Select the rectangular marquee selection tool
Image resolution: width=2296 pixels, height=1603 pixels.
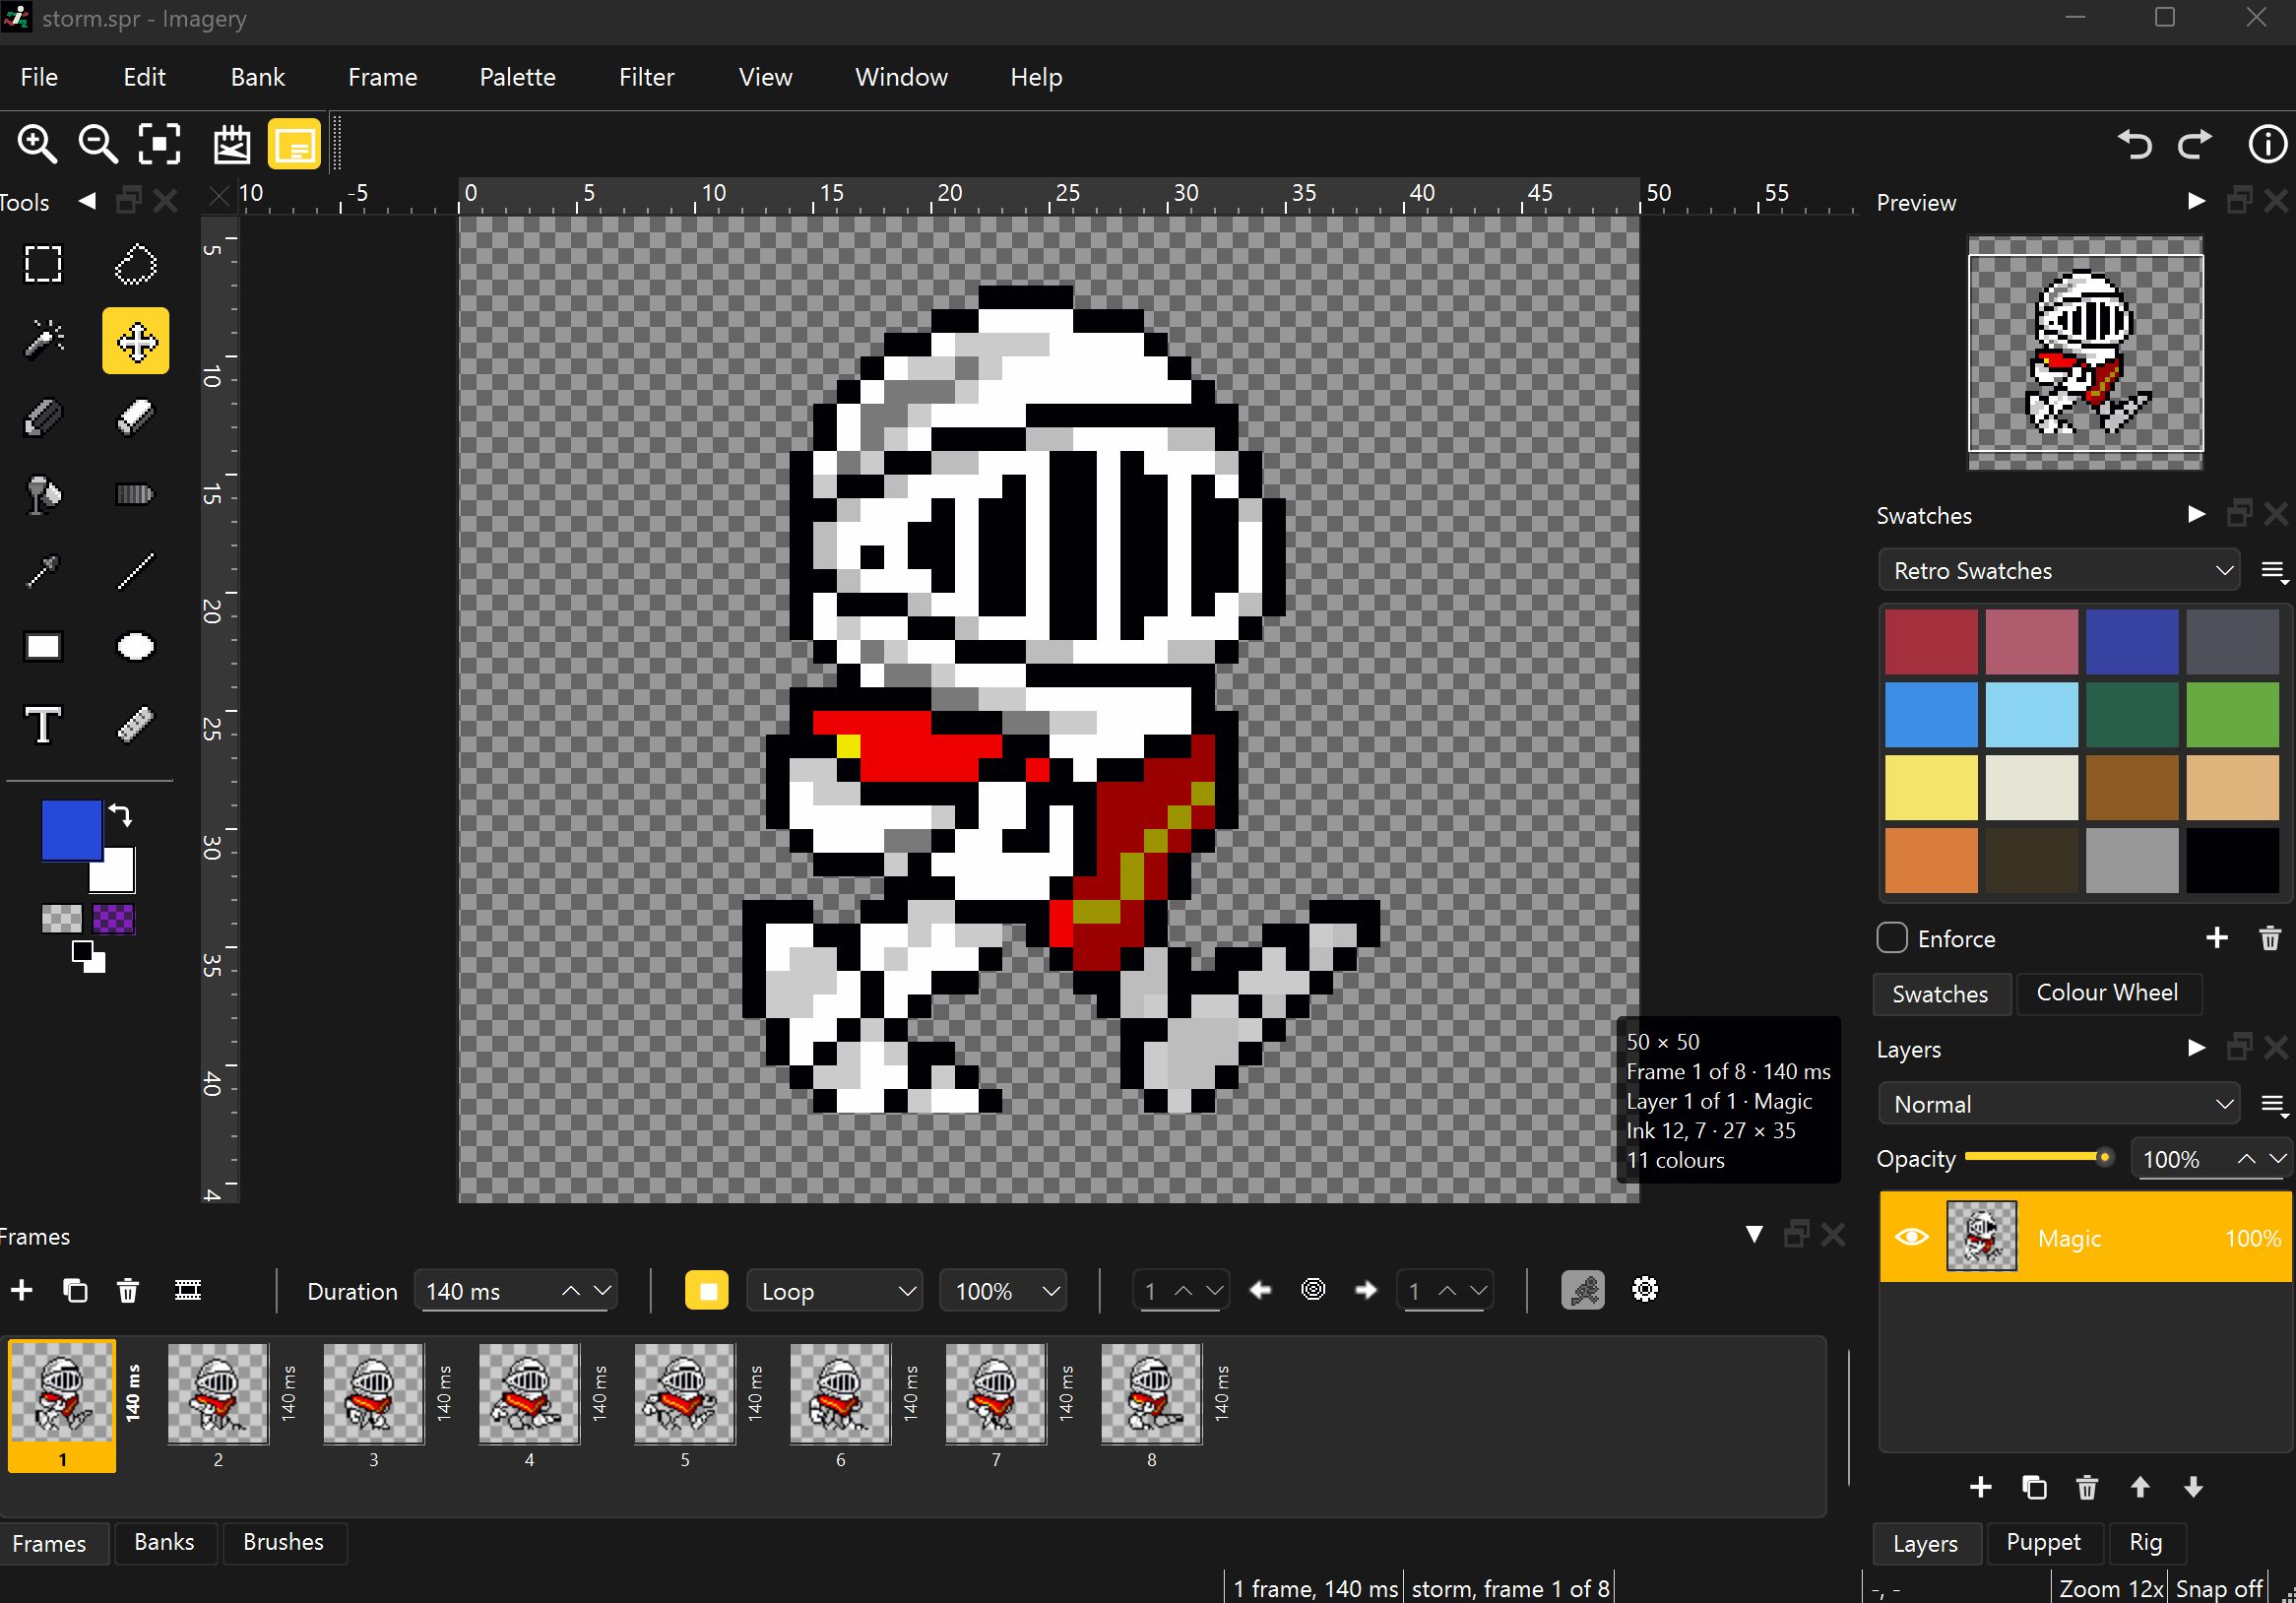43,264
